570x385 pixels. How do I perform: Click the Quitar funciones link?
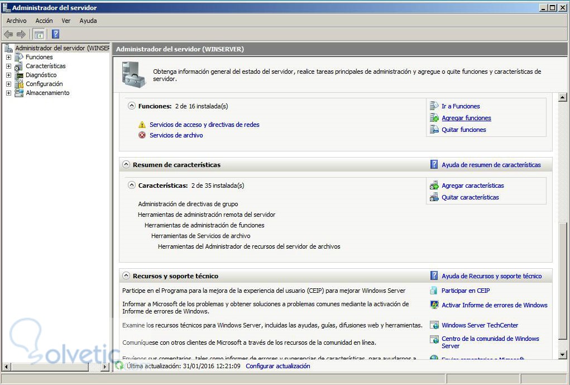tap(464, 130)
